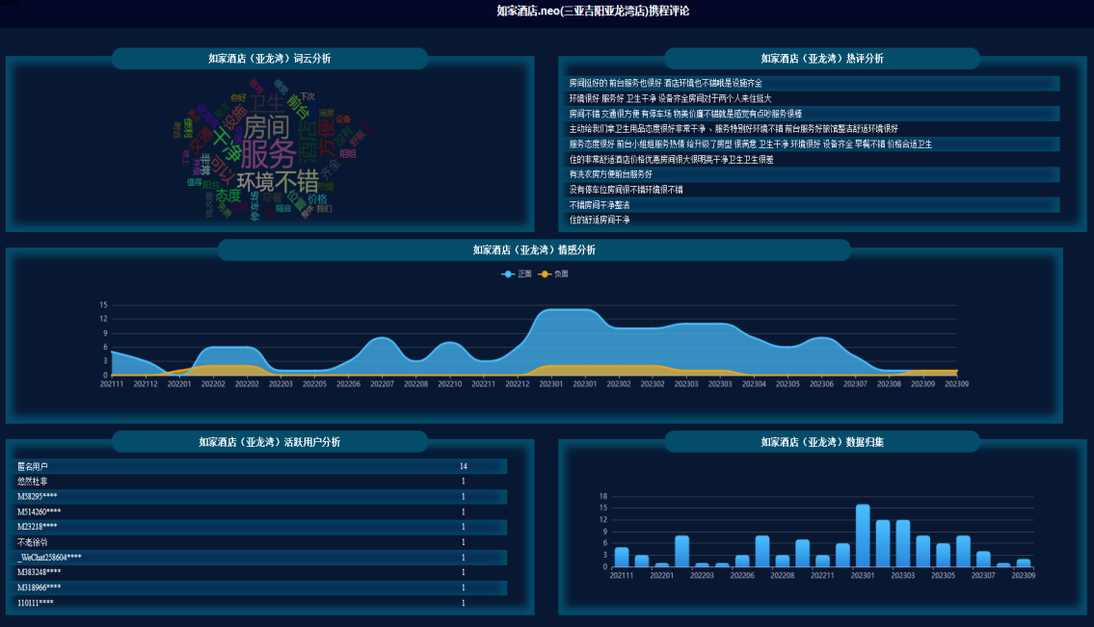Click the word 房间 in the word cloud
Viewport: 1094px width, 627px height.
pyautogui.click(x=266, y=126)
